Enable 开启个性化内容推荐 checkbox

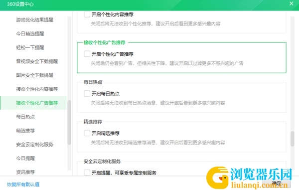[87, 14]
